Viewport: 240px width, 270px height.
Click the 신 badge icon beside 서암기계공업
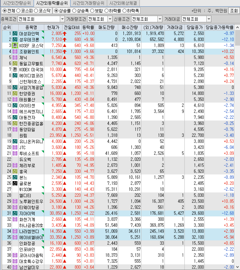pos(15,87)
